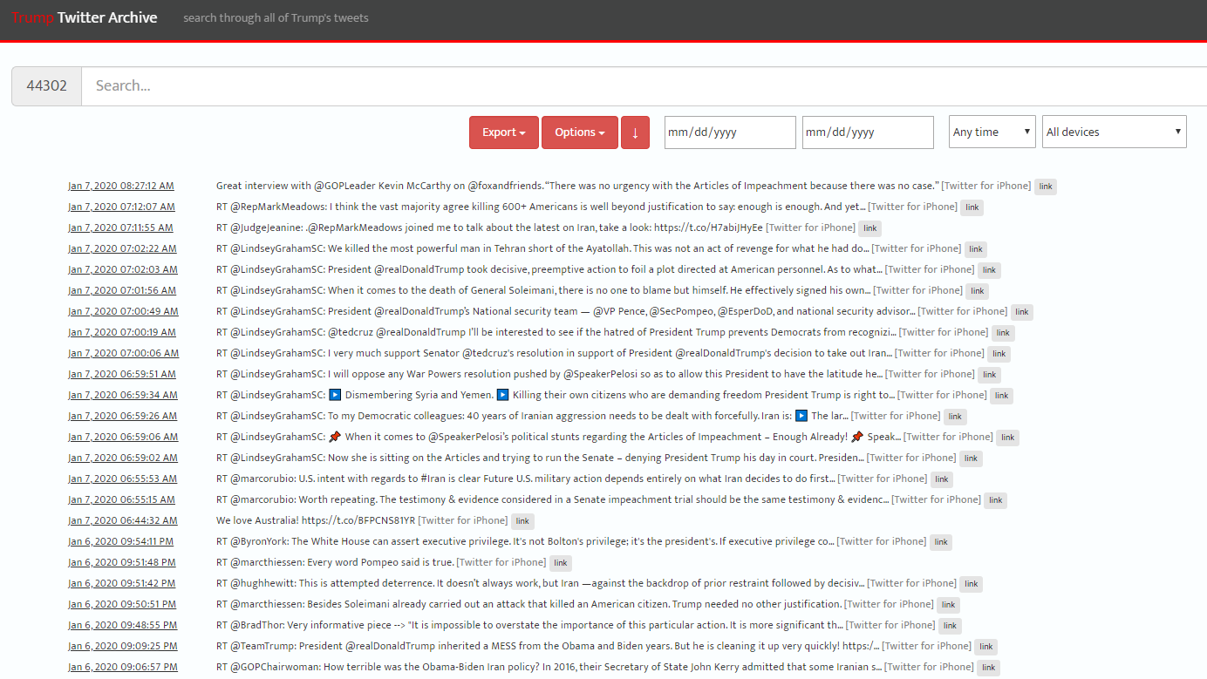Screen dimensions: 1207x679
Task: Open the Export dropdown menu
Action: tap(504, 132)
